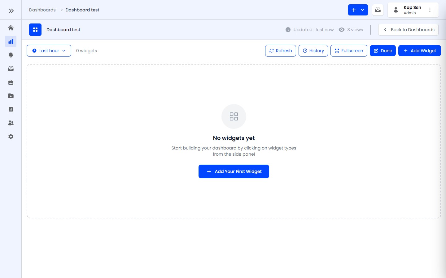446x278 pixels.
Task: Select the briefcase icon in the sidebar
Action: (x=11, y=82)
